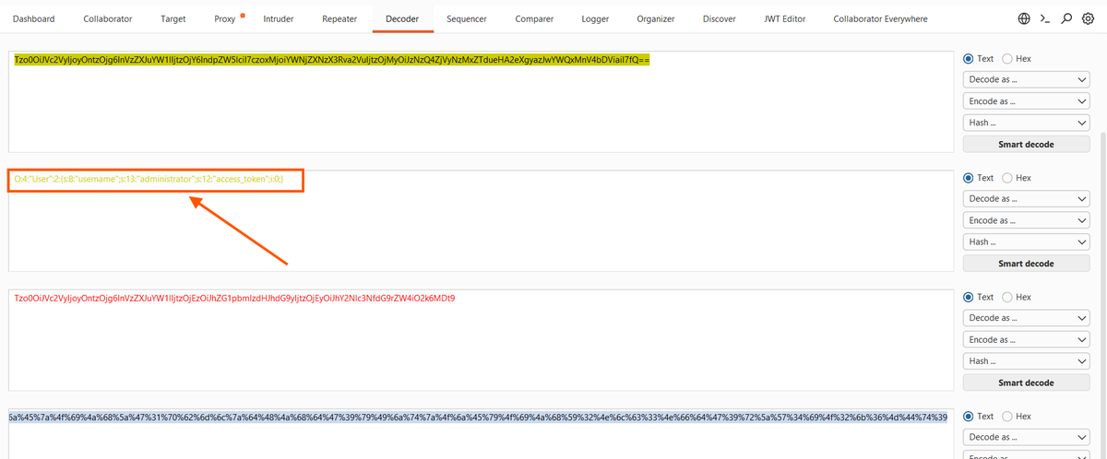This screenshot has width=1107, height=459.
Task: Click the URL-encoded hex text in fourth box
Action: tap(478, 418)
